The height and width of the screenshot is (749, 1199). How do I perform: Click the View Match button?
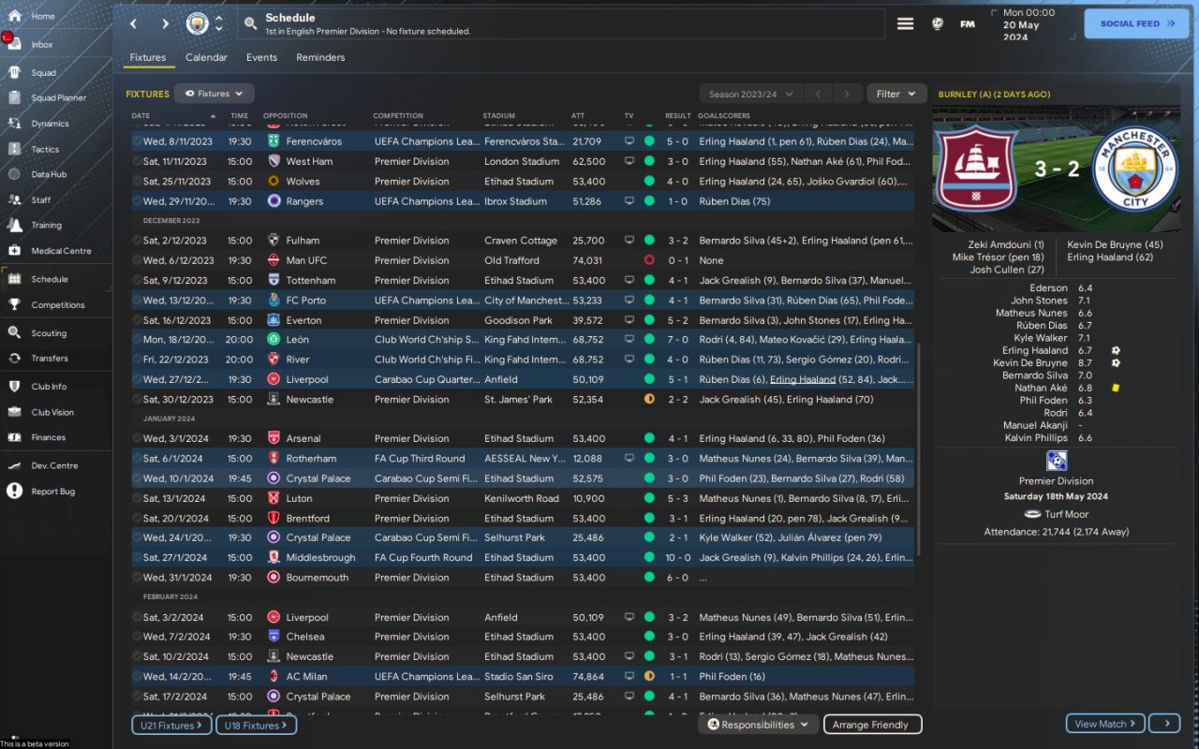(x=1106, y=724)
